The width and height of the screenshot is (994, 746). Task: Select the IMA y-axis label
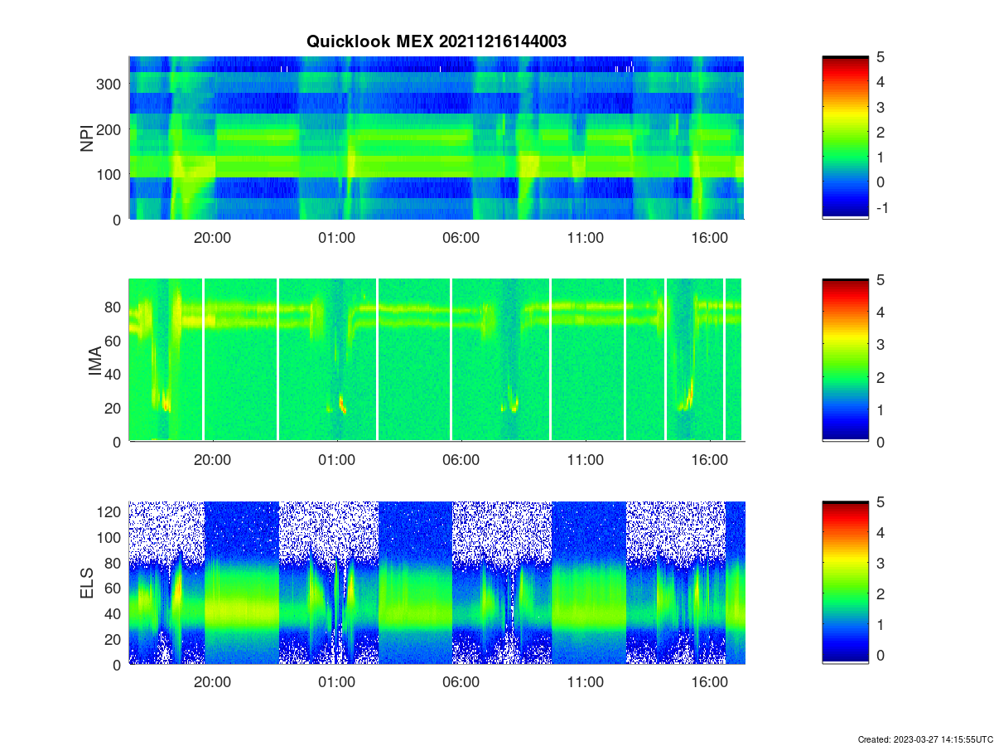94,361
